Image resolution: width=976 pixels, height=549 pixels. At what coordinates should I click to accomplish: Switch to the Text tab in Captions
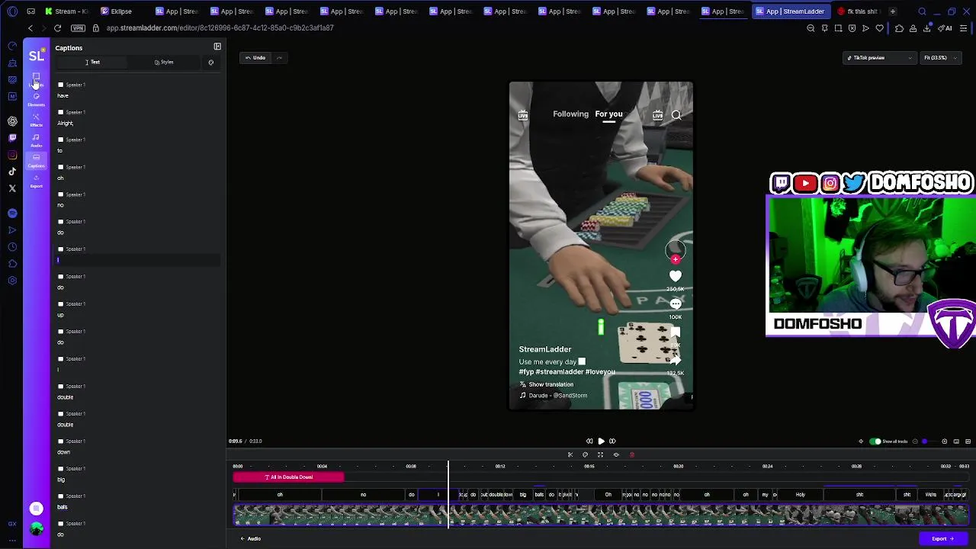click(x=92, y=63)
